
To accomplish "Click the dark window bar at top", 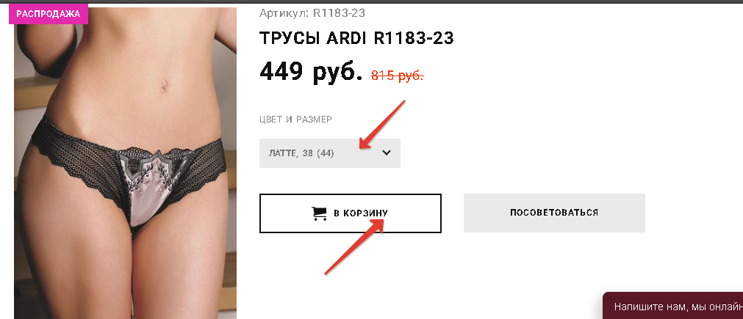I will pos(372,1).
